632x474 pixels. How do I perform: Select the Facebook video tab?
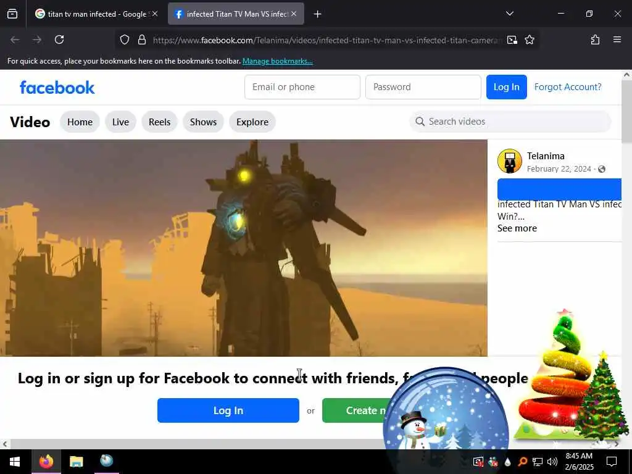236,14
